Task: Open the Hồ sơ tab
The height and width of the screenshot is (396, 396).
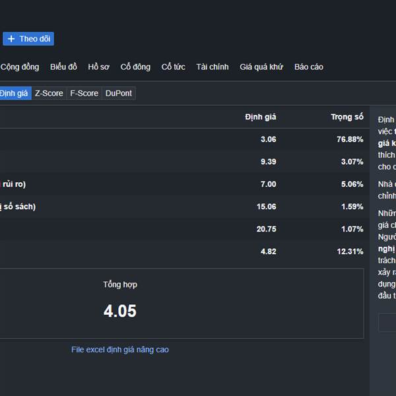Action: point(98,67)
